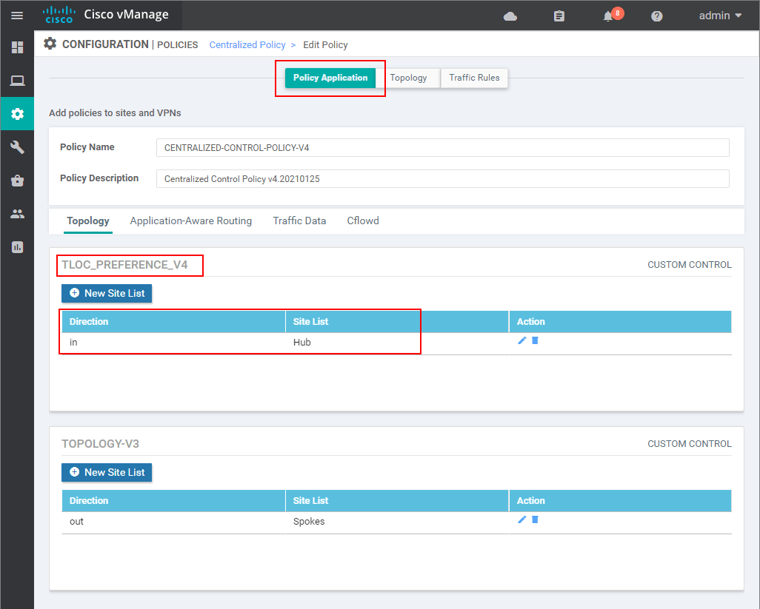
Task: Click the Policy Description input field
Action: (441, 178)
